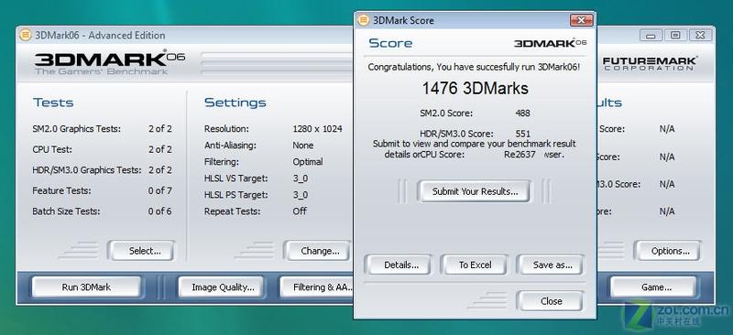733x335 pixels.
Task: Click the Futuremark Corporation logo
Action: (x=650, y=63)
